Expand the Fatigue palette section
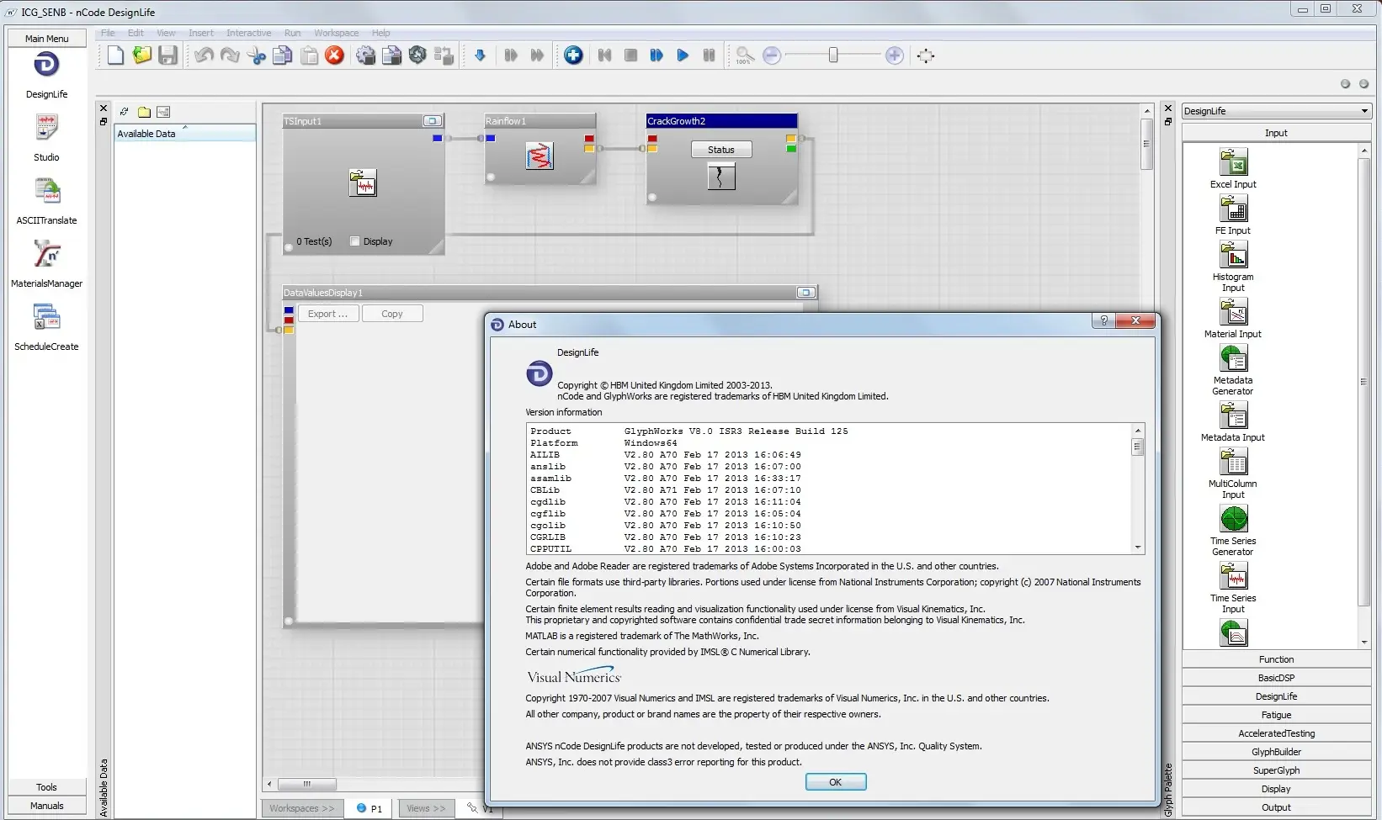The height and width of the screenshot is (820, 1382). (1276, 715)
